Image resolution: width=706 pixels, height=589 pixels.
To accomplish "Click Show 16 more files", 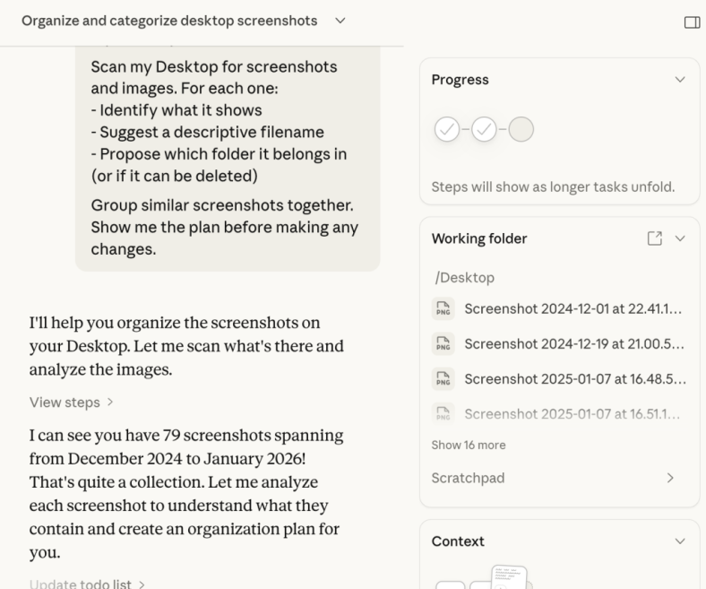I will coord(468,445).
